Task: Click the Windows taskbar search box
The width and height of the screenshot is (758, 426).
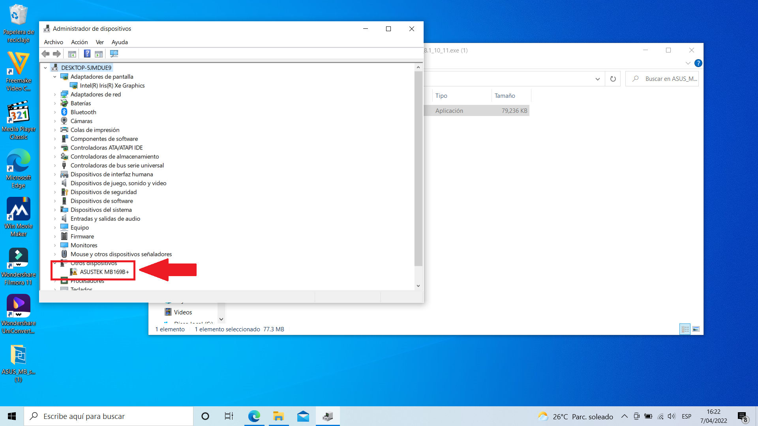Action: (x=109, y=416)
